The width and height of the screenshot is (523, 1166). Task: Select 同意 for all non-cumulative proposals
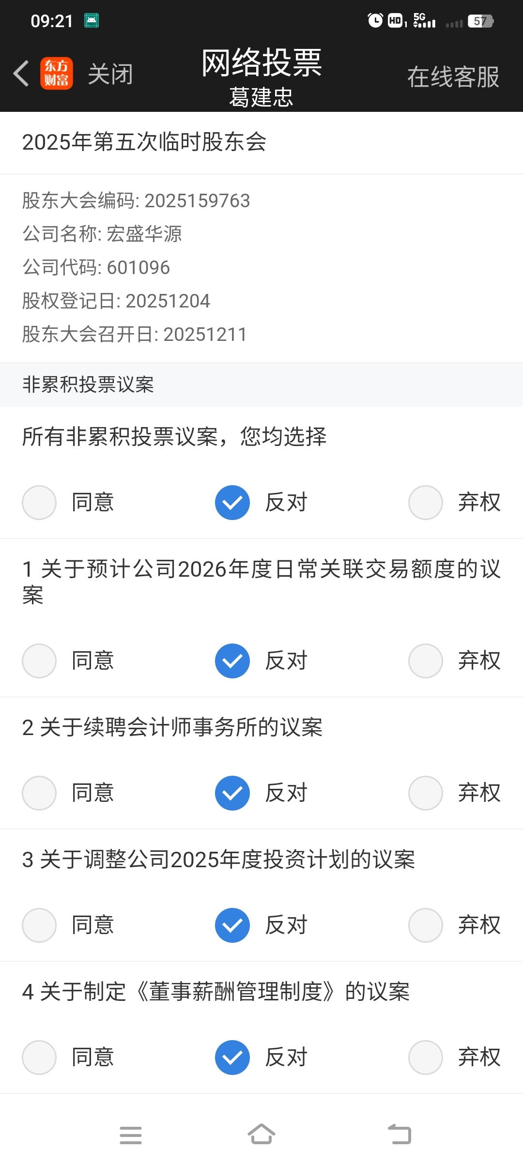(x=39, y=503)
